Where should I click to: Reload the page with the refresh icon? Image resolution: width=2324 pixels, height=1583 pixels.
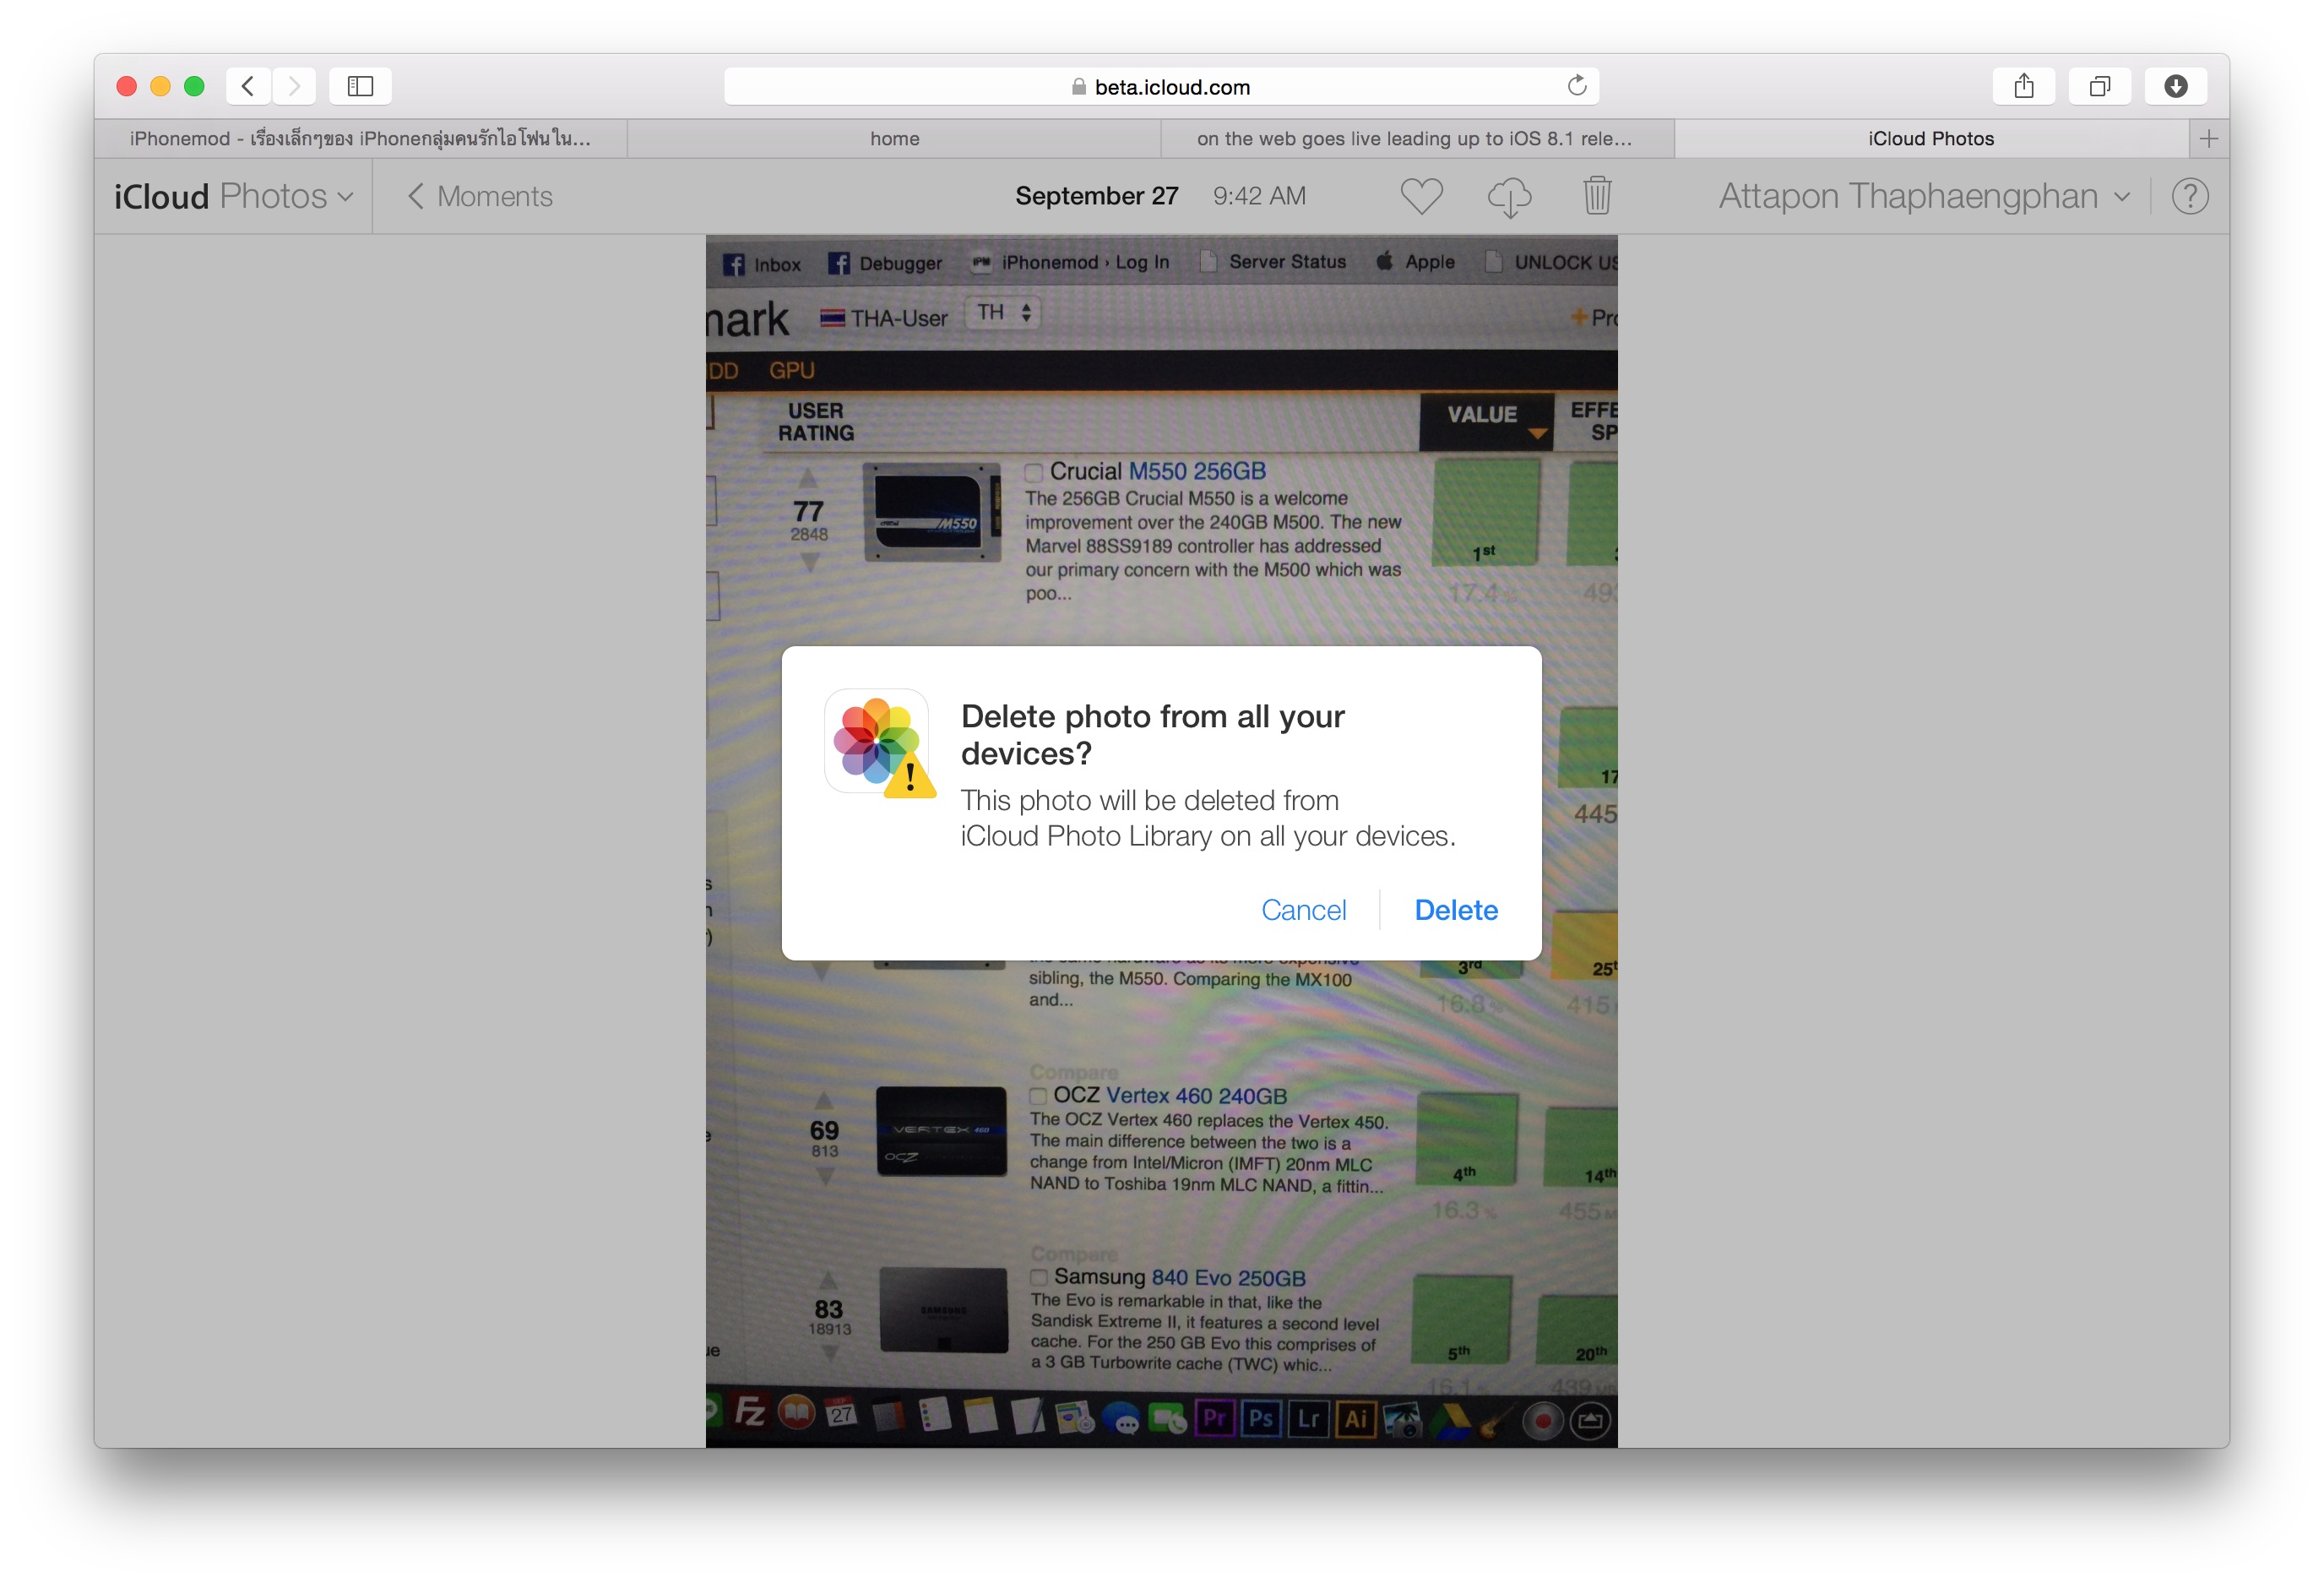(x=1576, y=86)
